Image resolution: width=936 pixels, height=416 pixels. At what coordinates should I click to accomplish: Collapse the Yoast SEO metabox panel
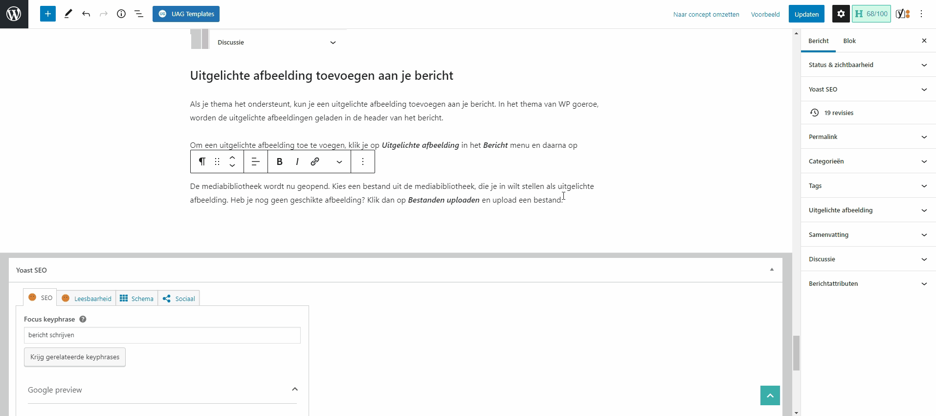[772, 270]
